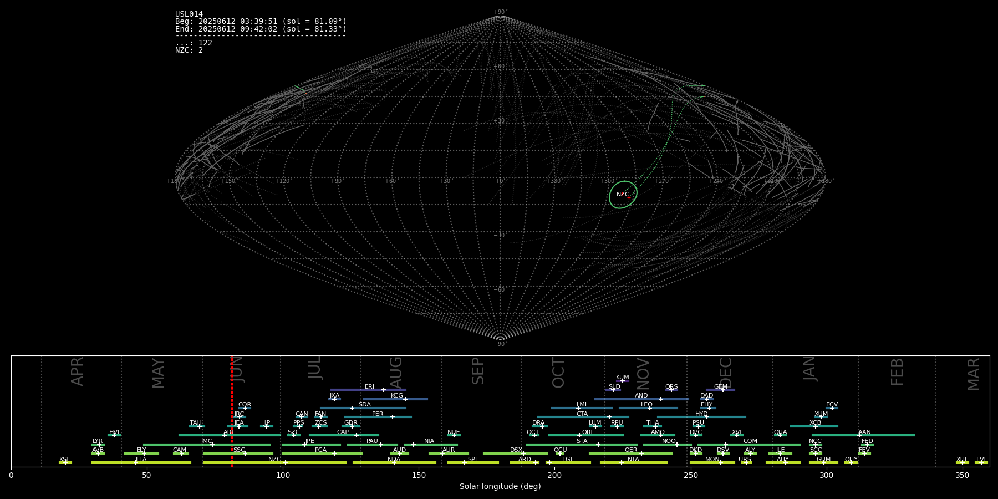
Task: Click the JXA shower marker
Action: (x=334, y=399)
